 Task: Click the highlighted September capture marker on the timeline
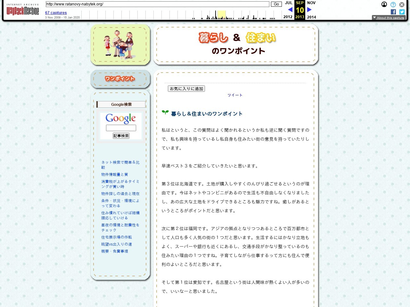(x=222, y=14)
